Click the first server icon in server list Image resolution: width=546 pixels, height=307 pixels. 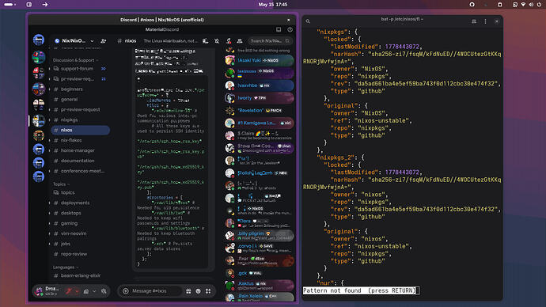39,40
